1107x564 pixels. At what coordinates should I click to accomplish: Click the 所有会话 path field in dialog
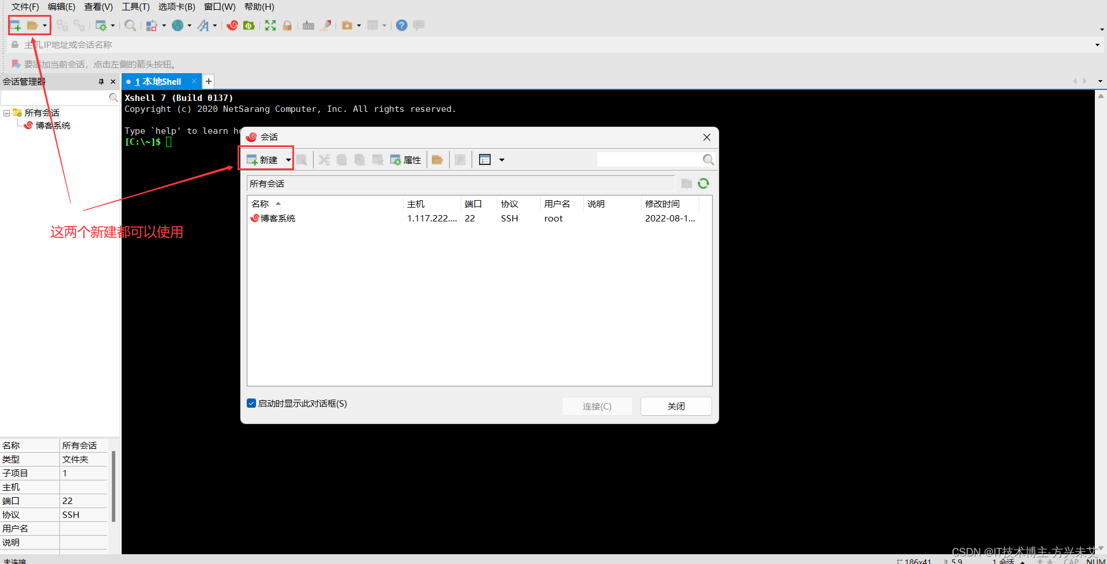tap(460, 183)
